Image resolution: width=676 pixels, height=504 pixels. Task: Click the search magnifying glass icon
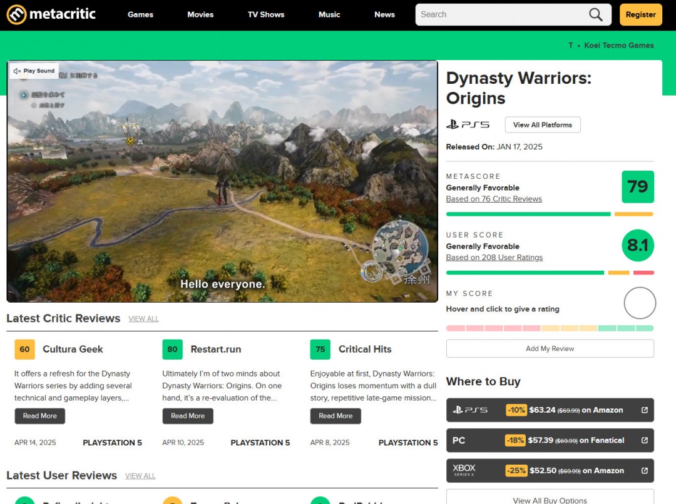(596, 14)
